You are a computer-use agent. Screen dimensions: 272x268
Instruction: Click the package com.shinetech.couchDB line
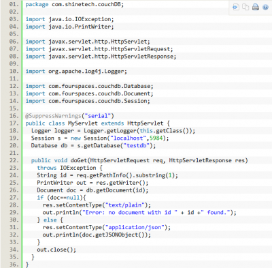[x=75, y=5]
